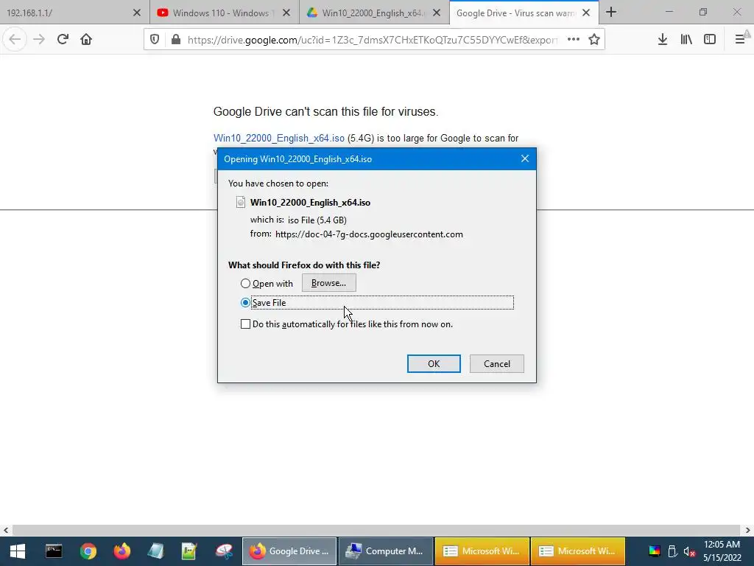The width and height of the screenshot is (754, 566).
Task: Open Firefox hamburger menu
Action: (x=741, y=40)
